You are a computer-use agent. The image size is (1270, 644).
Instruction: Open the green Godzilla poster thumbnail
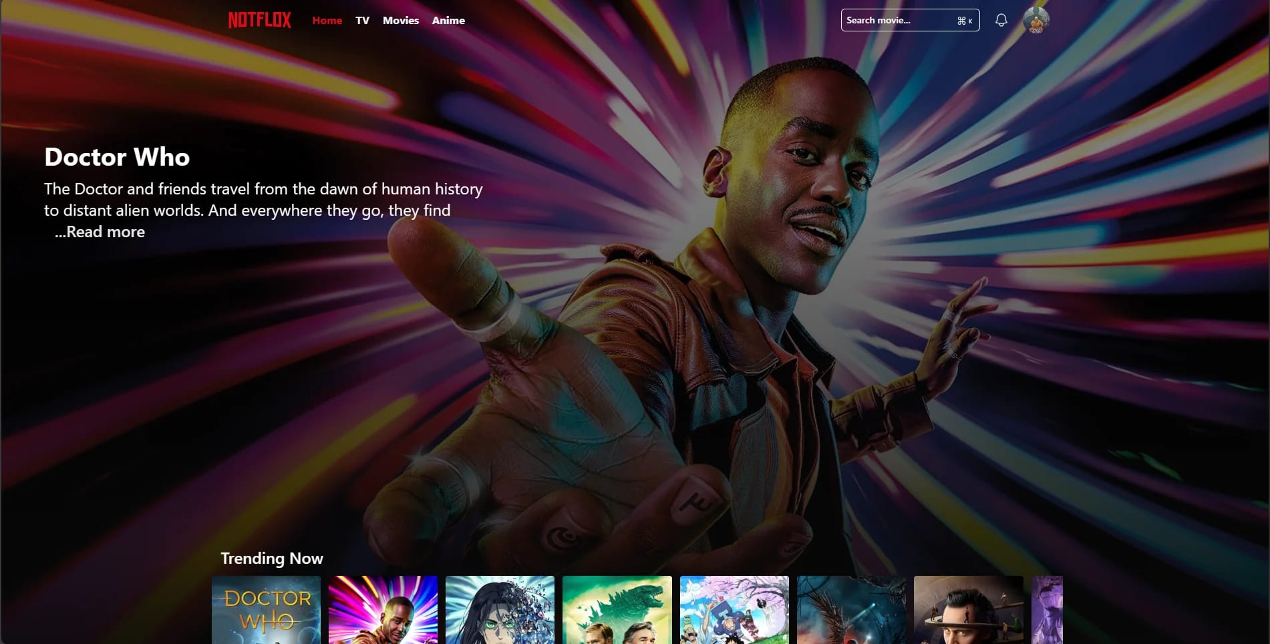point(617,610)
